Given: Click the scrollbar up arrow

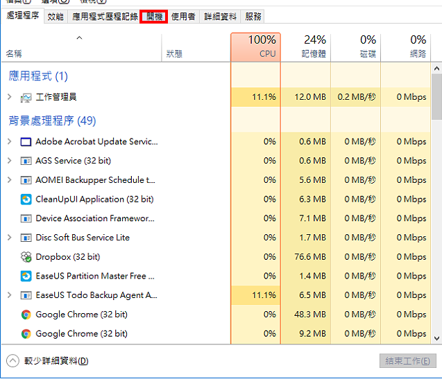Looking at the screenshot, I should pos(436,69).
